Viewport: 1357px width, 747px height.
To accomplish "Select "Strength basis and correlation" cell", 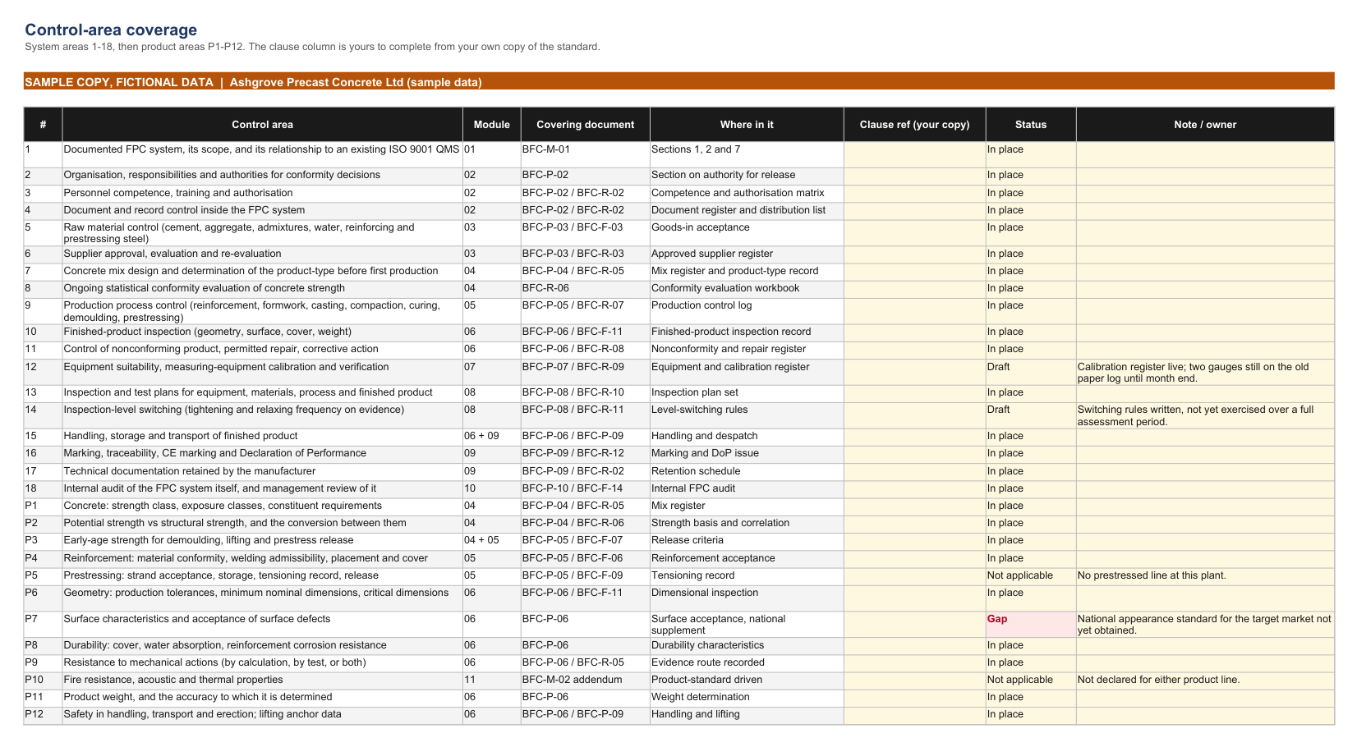I will point(747,524).
